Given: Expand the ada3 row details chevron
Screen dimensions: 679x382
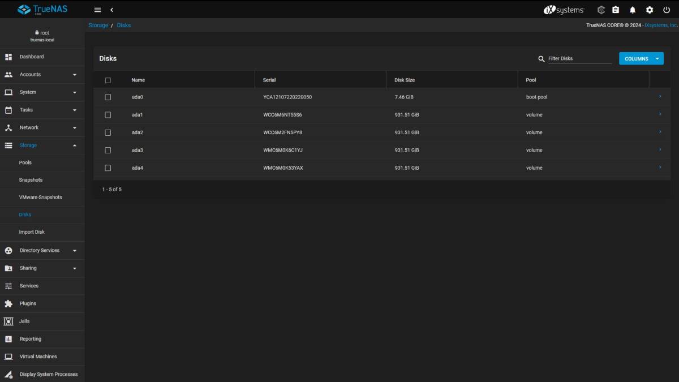Looking at the screenshot, I should point(660,149).
